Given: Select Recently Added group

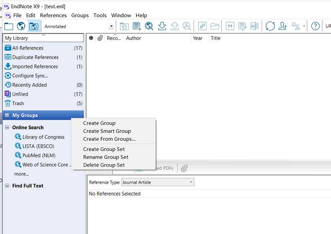Looking at the screenshot, I should tap(43, 85).
